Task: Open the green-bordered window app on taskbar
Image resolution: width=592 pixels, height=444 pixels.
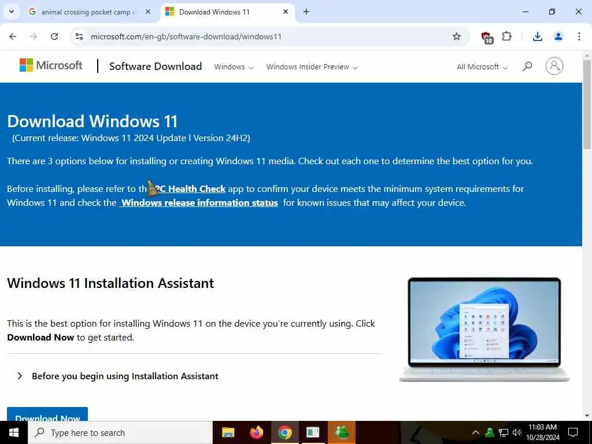Action: tap(313, 432)
